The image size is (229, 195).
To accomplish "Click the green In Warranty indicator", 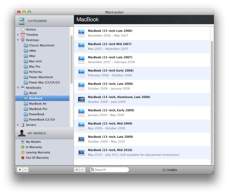I will [23, 147].
